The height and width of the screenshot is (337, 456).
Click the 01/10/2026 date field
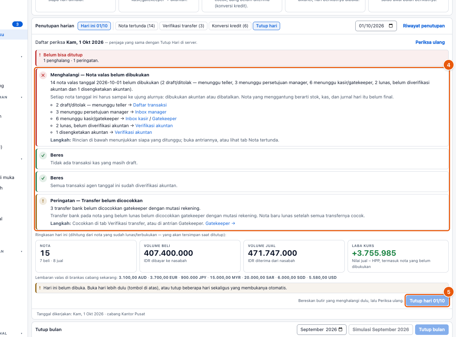376,26
